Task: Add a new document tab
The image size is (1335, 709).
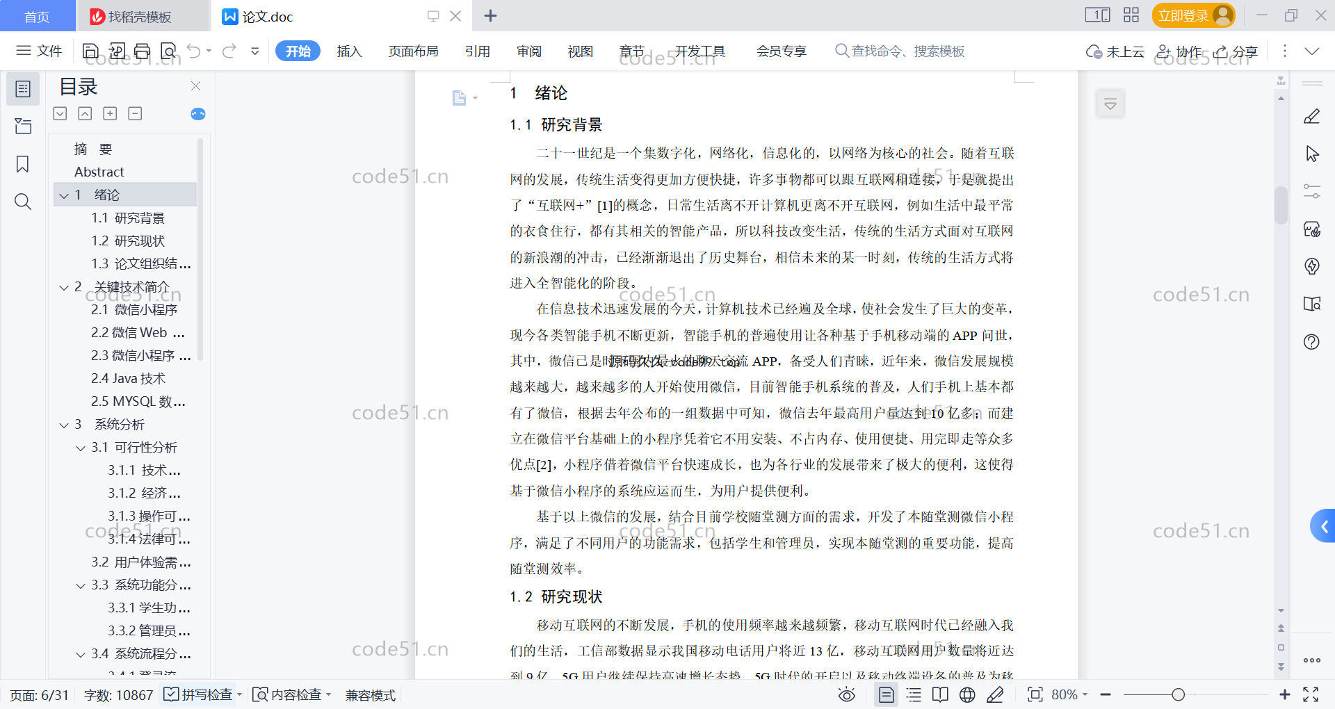Action: pos(490,15)
